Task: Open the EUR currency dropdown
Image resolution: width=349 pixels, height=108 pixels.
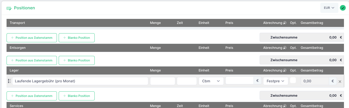Action: 329,8
